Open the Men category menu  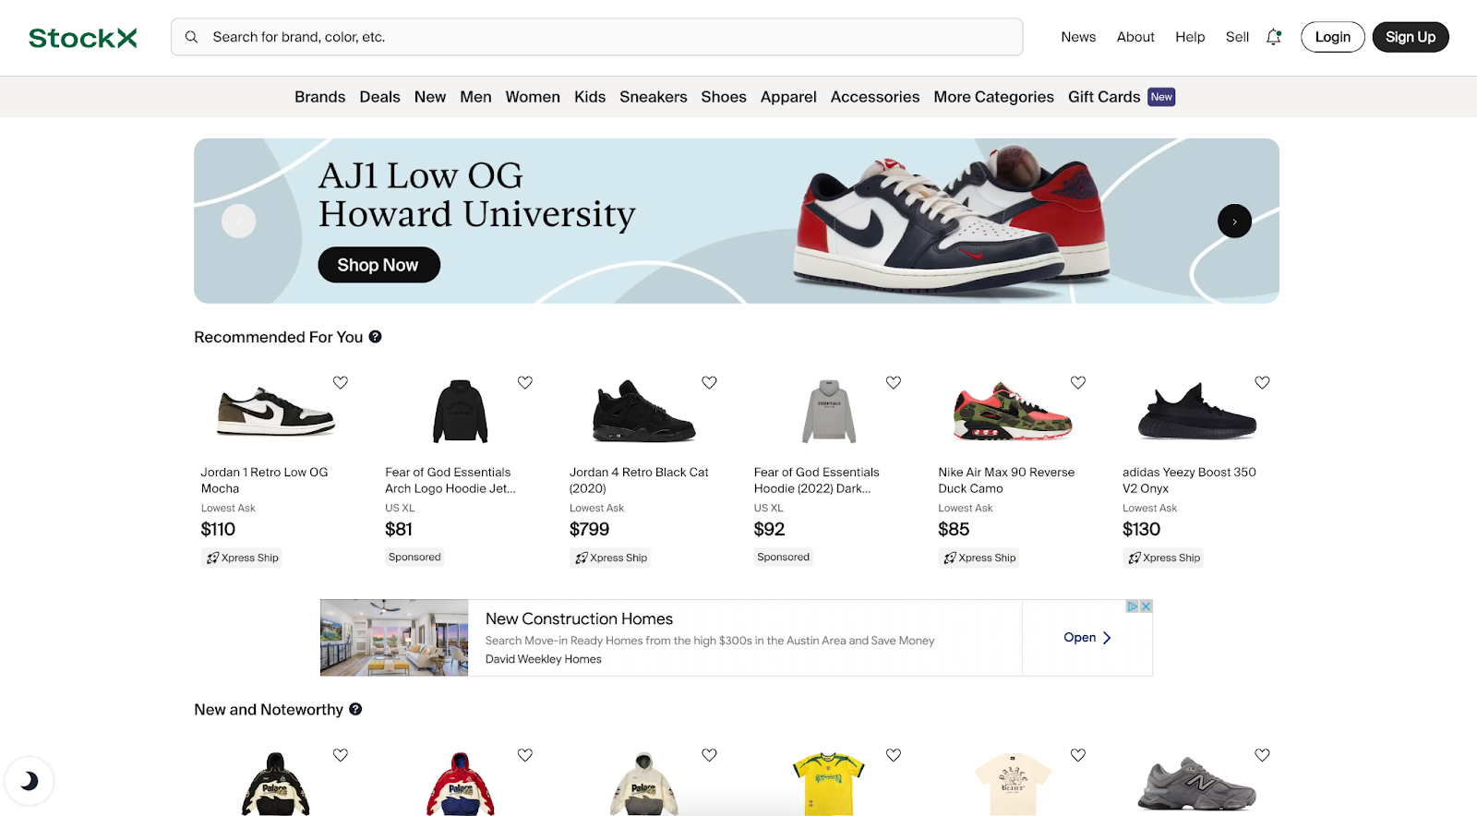(475, 97)
